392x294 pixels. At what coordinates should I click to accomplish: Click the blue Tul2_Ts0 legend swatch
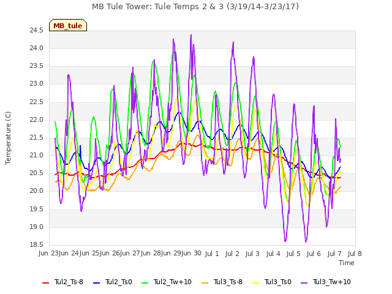(97, 283)
